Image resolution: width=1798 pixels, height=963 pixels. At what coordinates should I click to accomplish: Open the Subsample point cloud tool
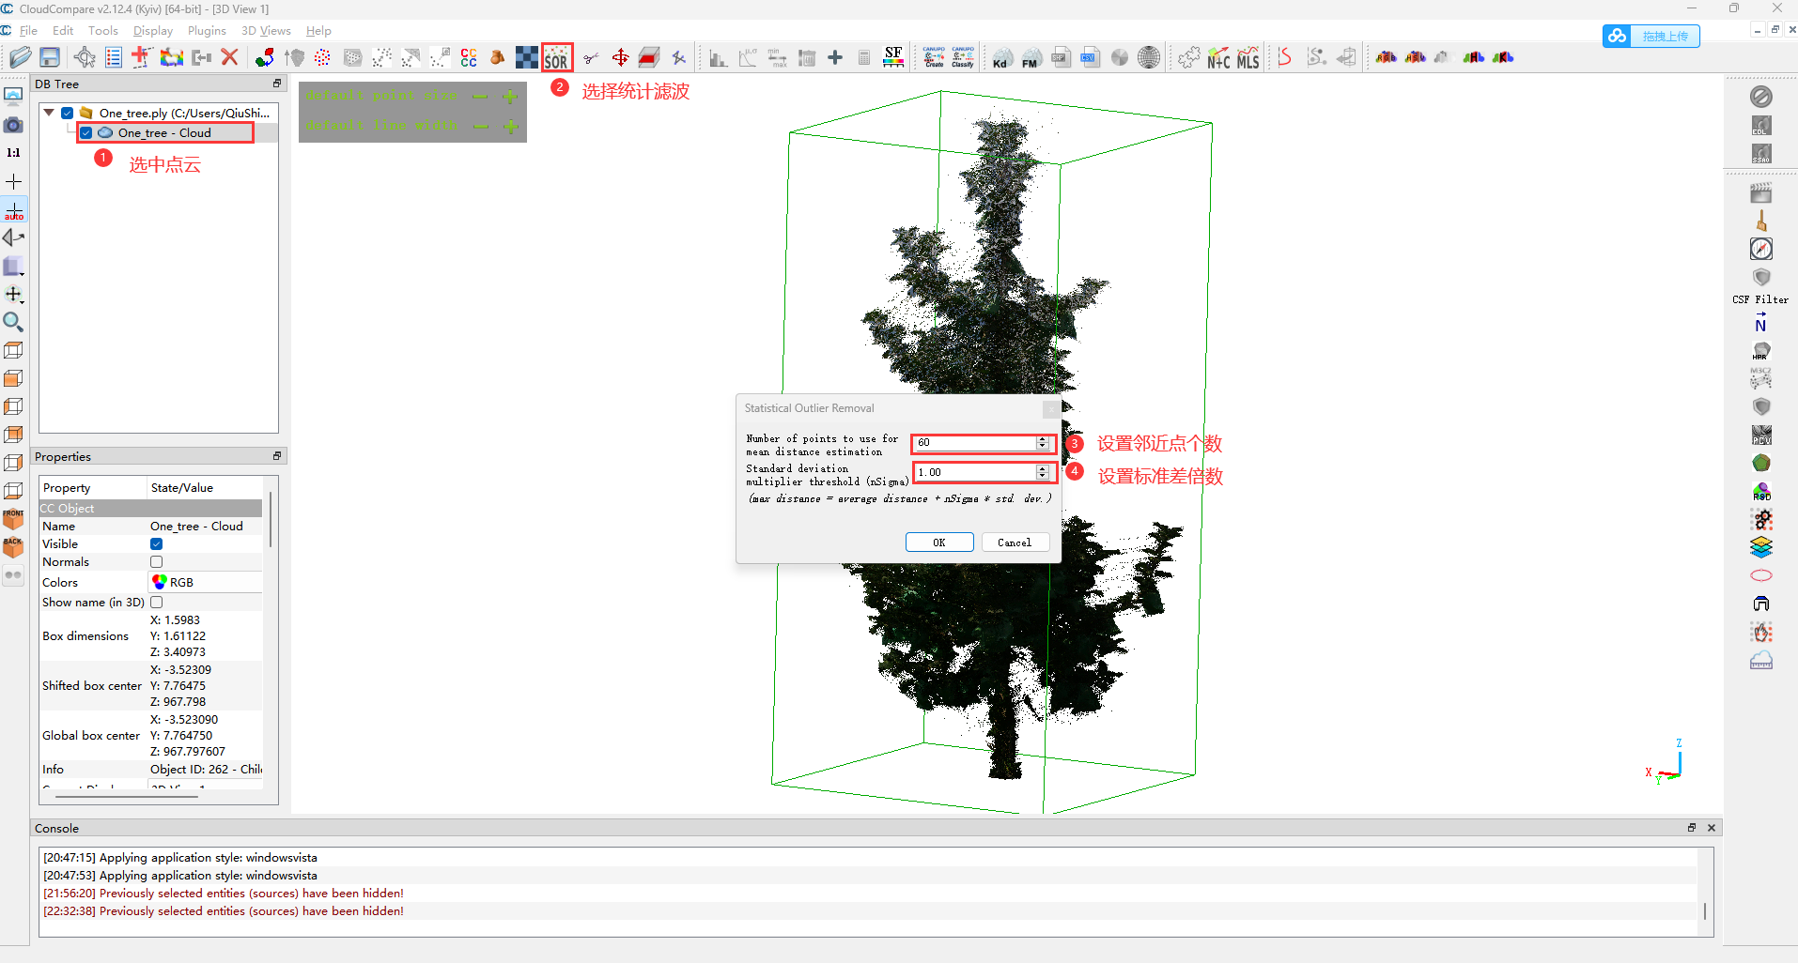tap(322, 57)
